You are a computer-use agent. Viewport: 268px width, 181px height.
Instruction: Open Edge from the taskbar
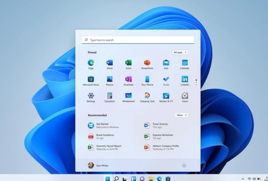(159, 179)
